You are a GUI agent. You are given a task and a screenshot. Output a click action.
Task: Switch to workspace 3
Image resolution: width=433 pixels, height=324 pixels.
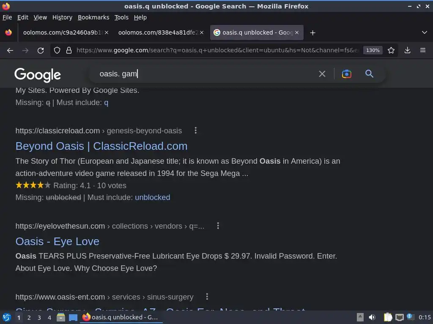point(39,318)
